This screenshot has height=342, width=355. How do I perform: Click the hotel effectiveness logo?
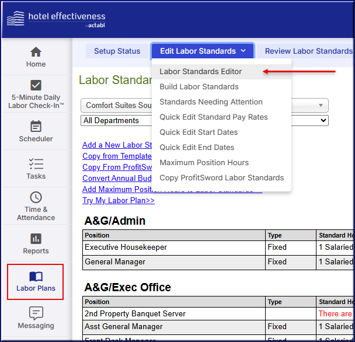pos(55,19)
